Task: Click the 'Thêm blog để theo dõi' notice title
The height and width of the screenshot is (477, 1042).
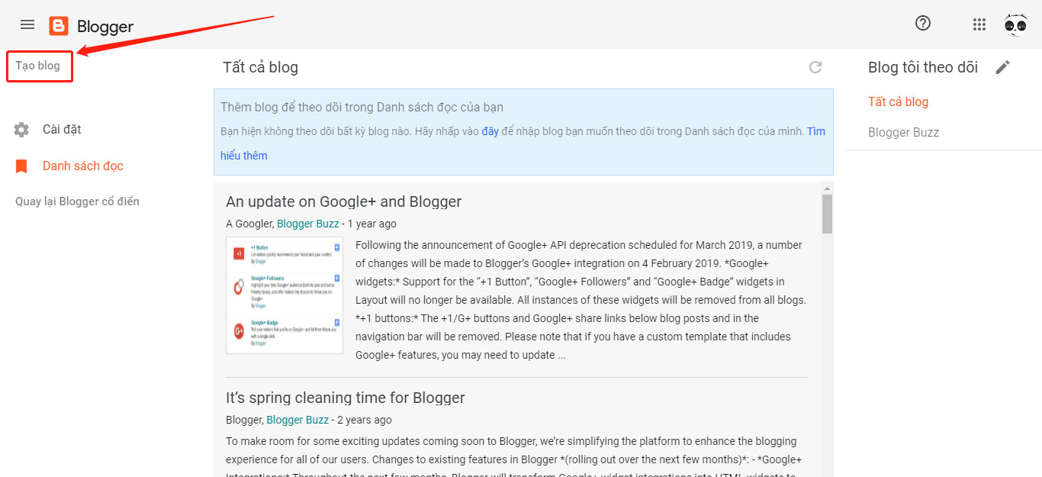Action: [362, 108]
